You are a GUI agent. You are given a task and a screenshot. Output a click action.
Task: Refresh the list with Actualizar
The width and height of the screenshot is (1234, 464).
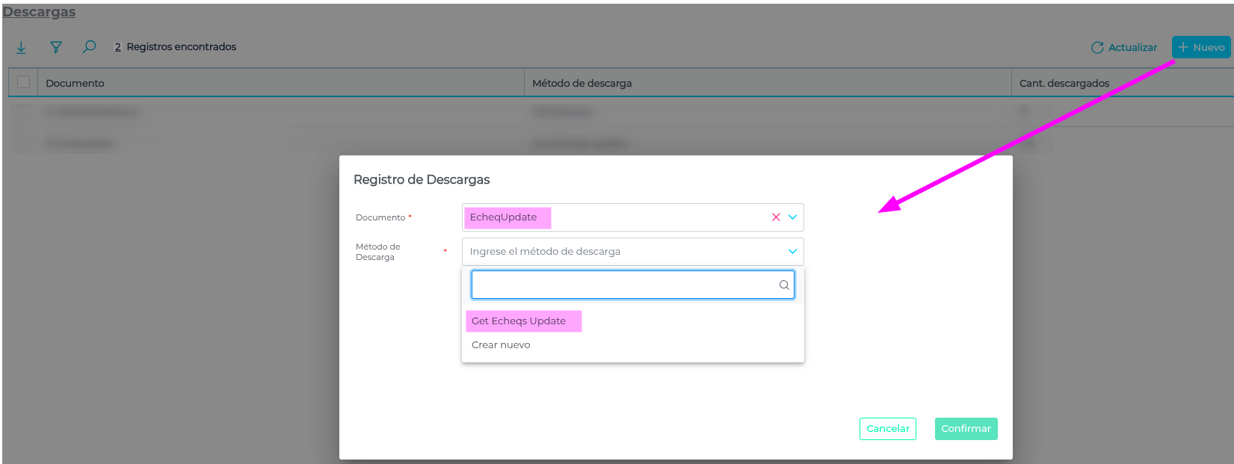pyautogui.click(x=1123, y=47)
